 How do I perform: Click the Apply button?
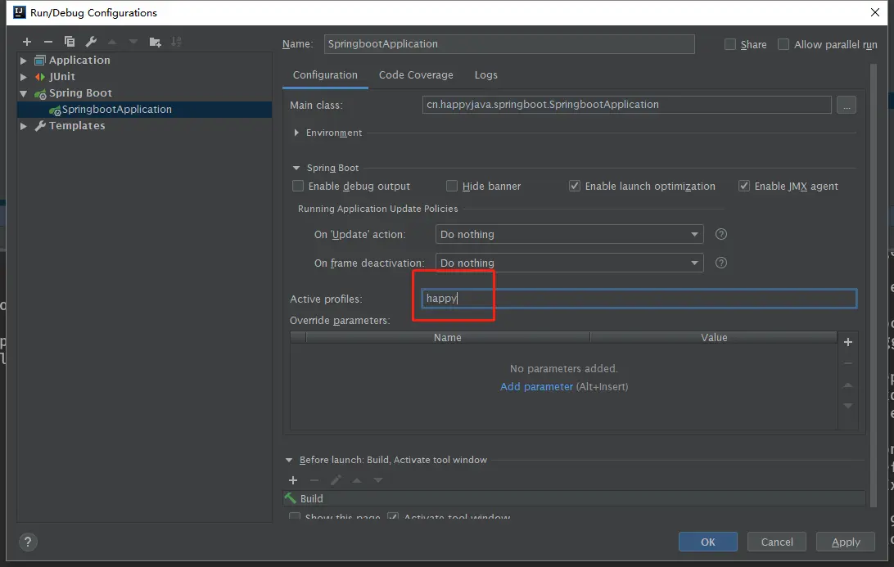[846, 542]
